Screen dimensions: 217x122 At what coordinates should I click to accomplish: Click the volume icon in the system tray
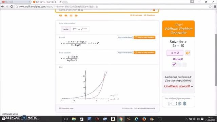198,119
